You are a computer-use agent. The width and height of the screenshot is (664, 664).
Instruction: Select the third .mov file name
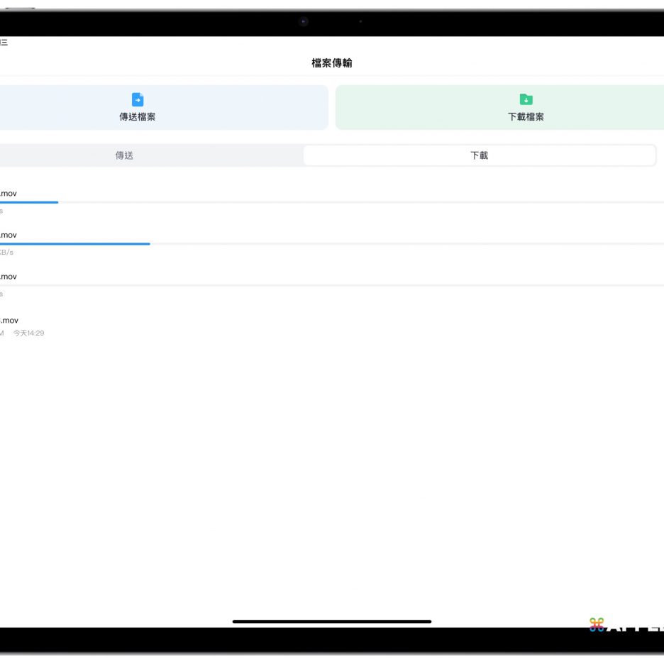tap(9, 277)
